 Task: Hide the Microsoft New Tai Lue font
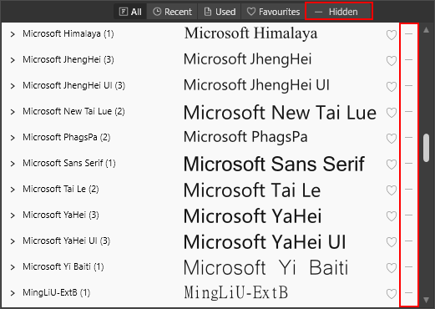tap(408, 111)
